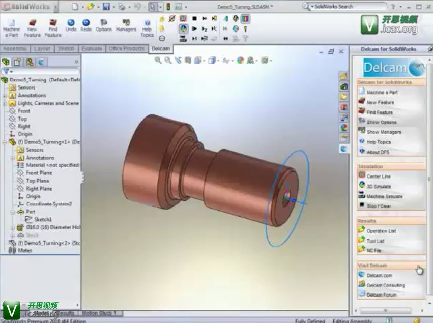Screen dimensions: 433x323
Task: Switch to the Layout tab
Action: coord(42,49)
